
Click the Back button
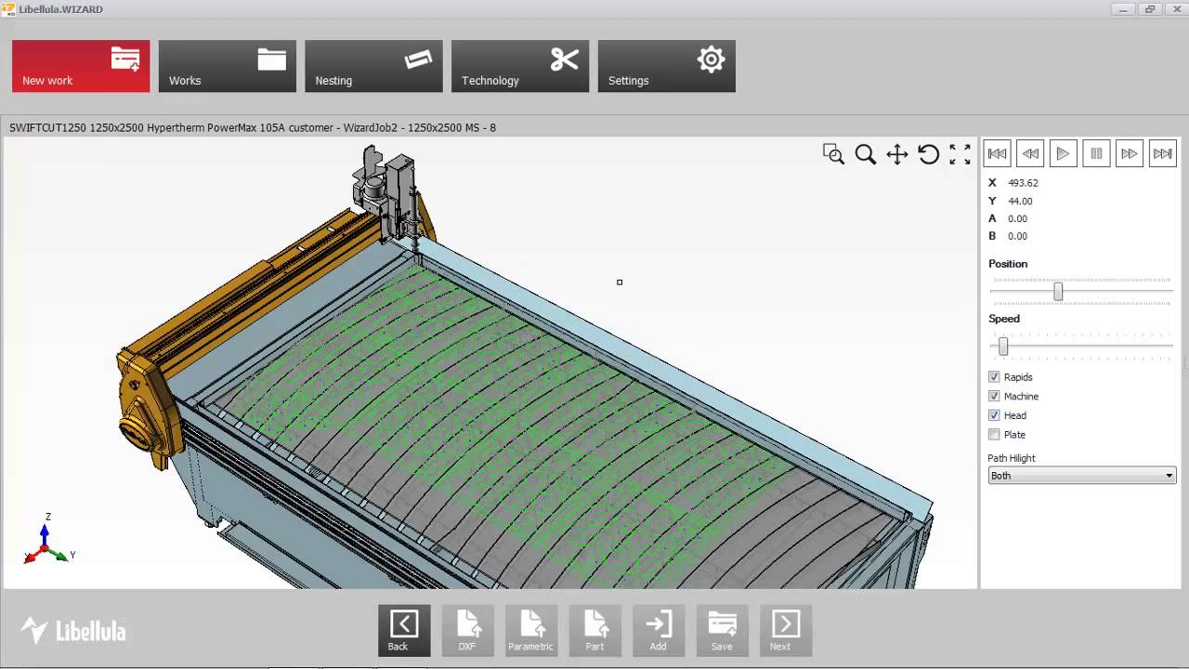[404, 631]
